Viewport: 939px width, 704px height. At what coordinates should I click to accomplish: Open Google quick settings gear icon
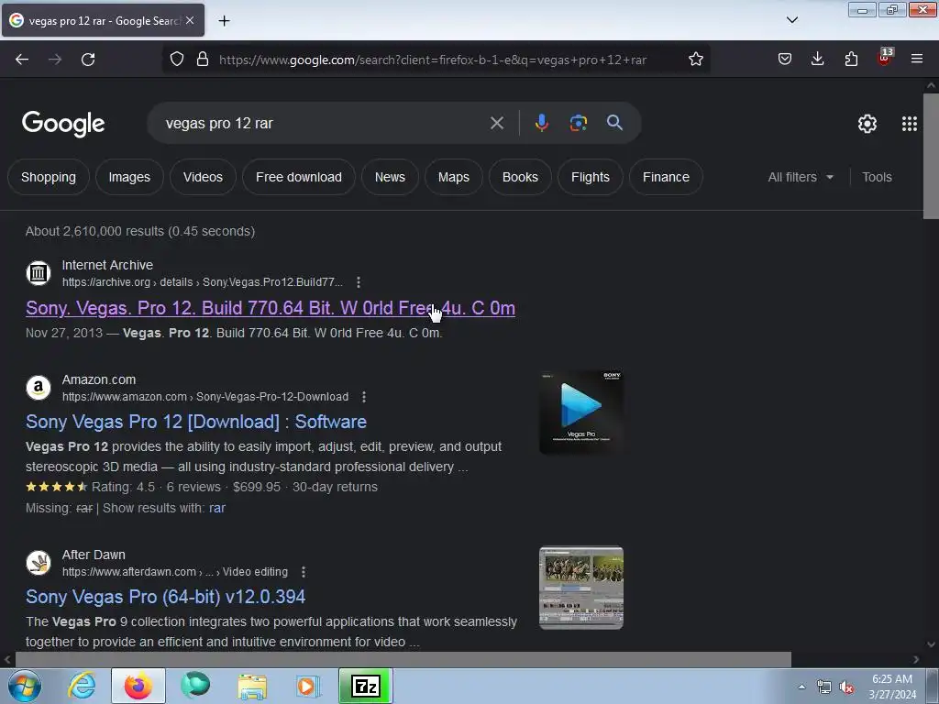pyautogui.click(x=867, y=124)
